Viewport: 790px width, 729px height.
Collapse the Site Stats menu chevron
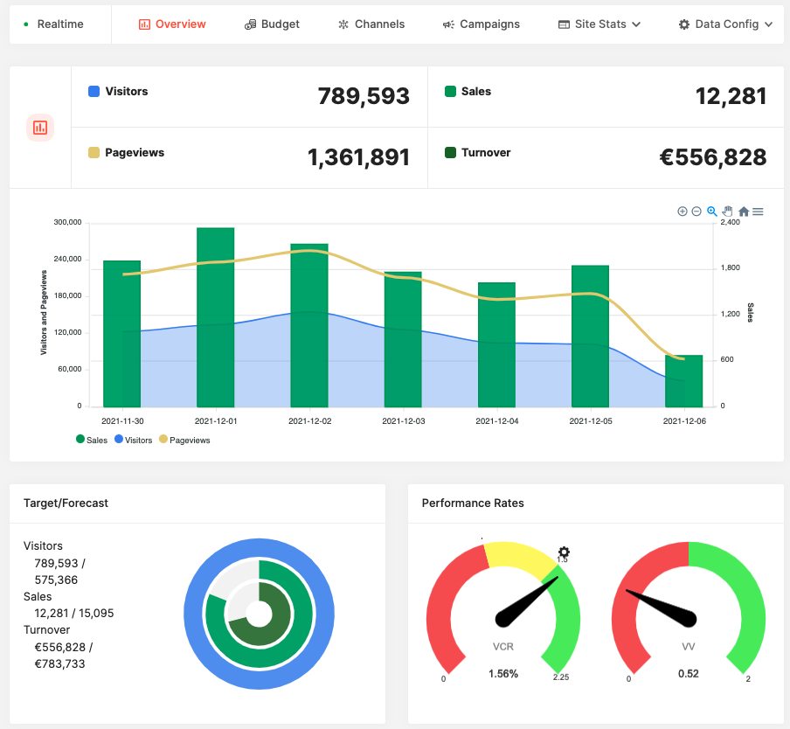[635, 24]
